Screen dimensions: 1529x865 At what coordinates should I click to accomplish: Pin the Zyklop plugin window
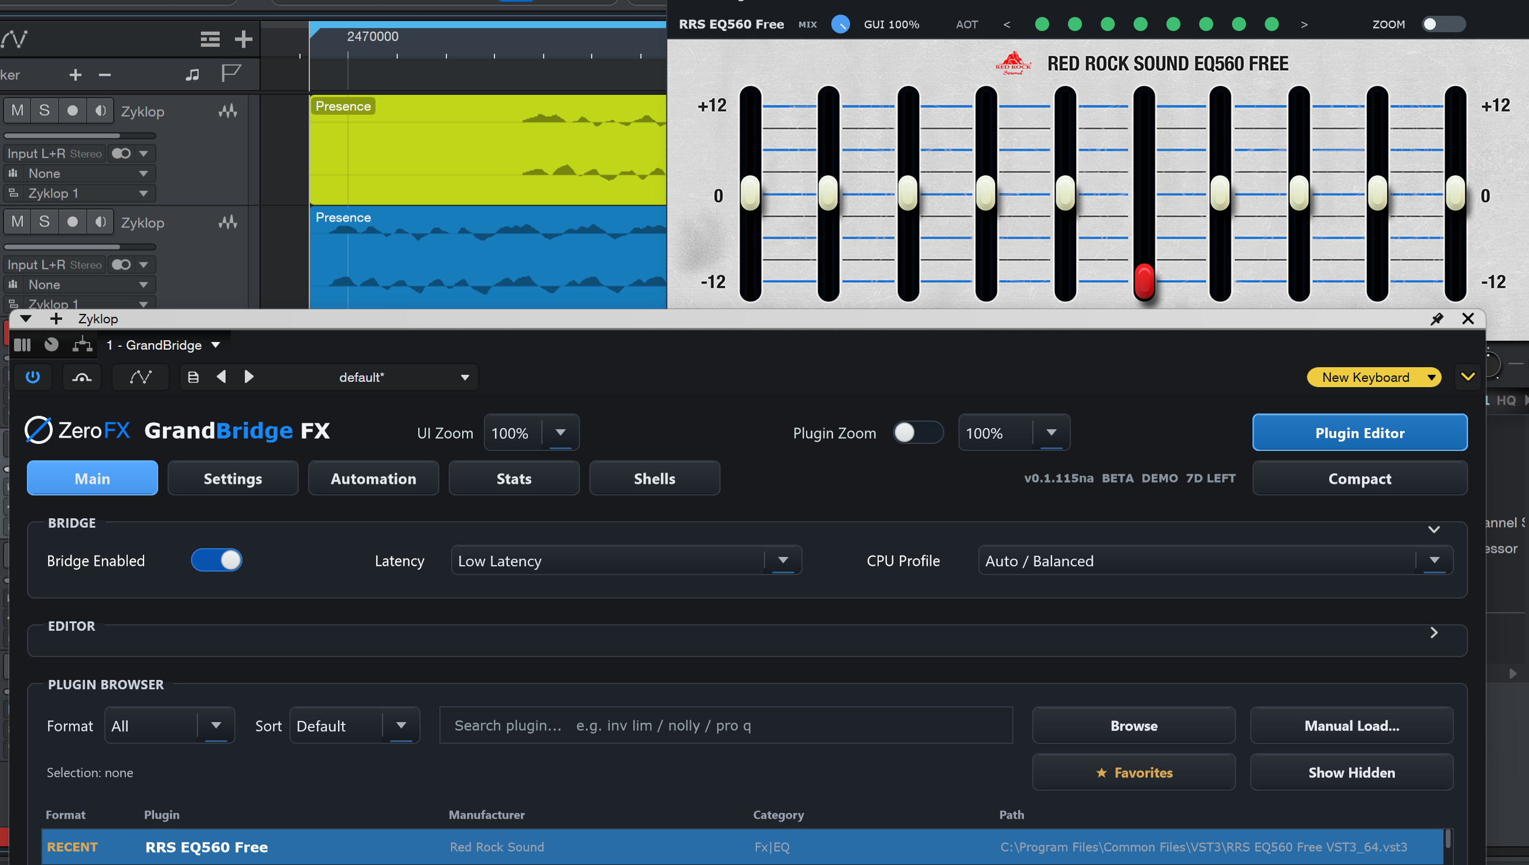(1437, 319)
